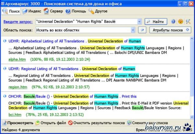
Task: Open the Поиск (Search) tab
Action: coord(11,11)
